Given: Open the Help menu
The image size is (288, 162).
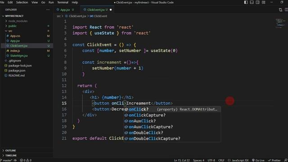Looking at the screenshot, I should pos(75,2).
